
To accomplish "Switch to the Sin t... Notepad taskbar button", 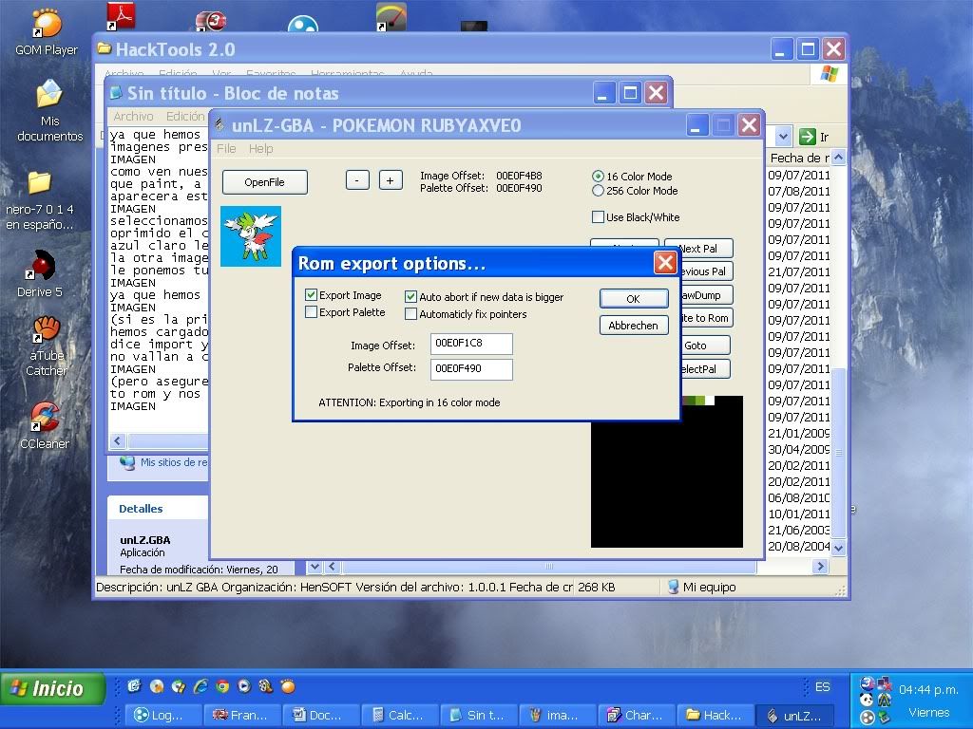I will [479, 715].
